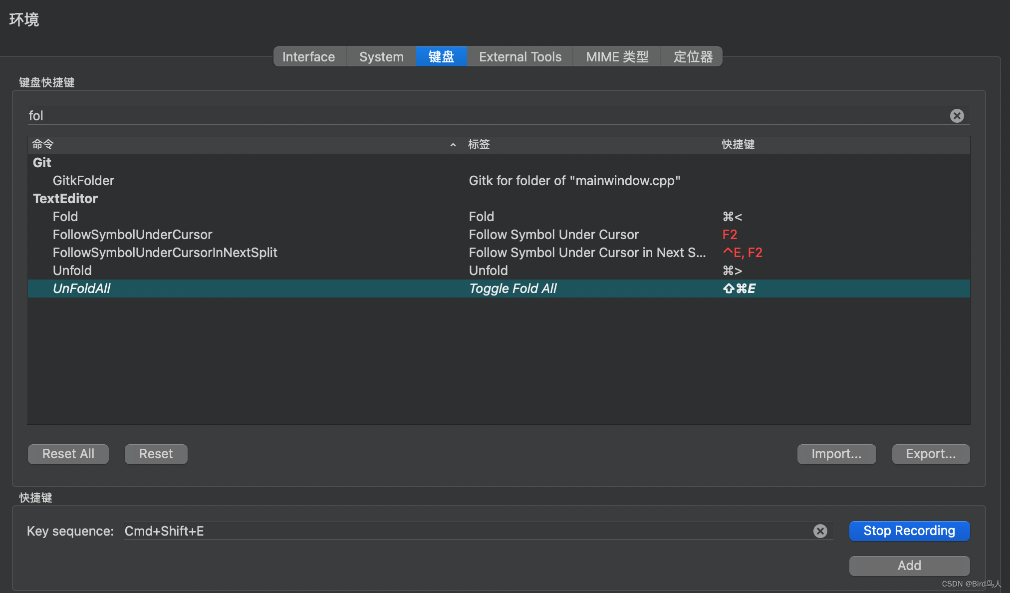Select the Unfold command row

point(72,271)
